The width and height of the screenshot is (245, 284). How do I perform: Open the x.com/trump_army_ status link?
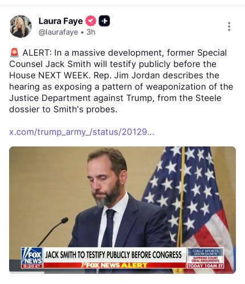pyautogui.click(x=82, y=132)
